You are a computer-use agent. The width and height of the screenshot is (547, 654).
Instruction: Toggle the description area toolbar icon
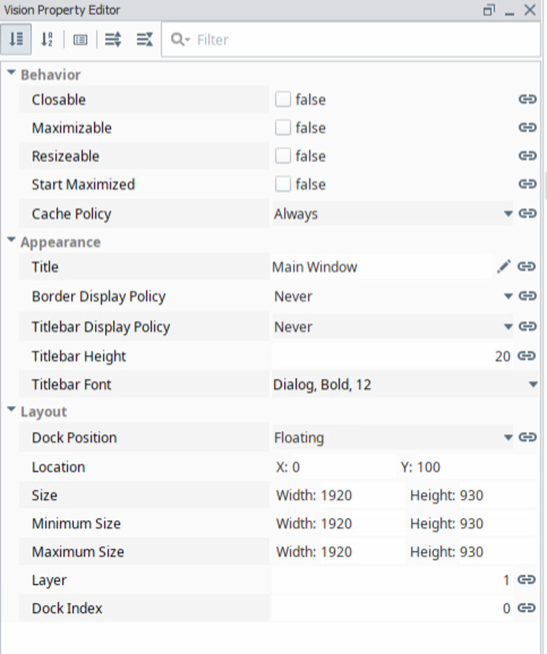(x=80, y=40)
